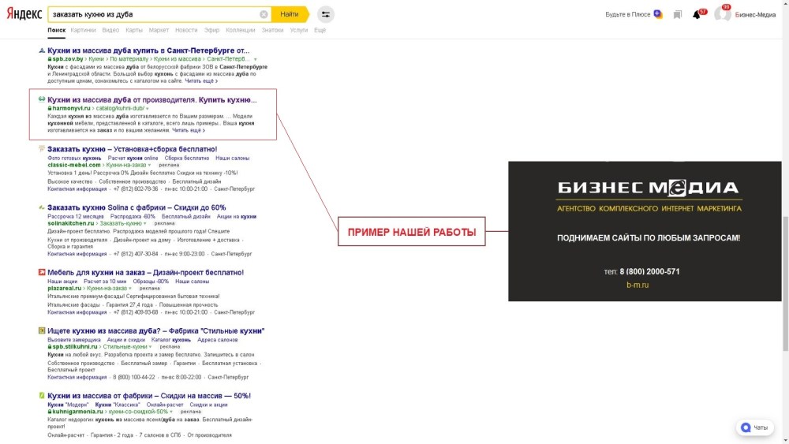Open Бизнес-Медиа account name
789x444 pixels.
[755, 14]
